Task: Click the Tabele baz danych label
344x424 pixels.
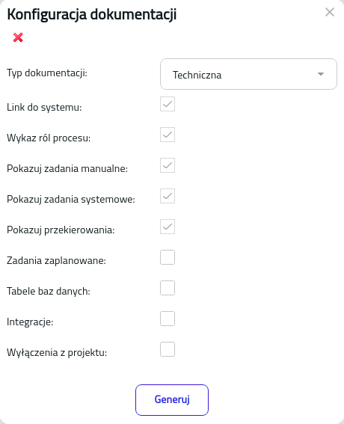Action: [x=49, y=291]
